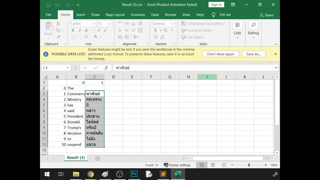Open the font size 11 dropdown
Viewport: 320px width, 180px height.
click(x=109, y=23)
